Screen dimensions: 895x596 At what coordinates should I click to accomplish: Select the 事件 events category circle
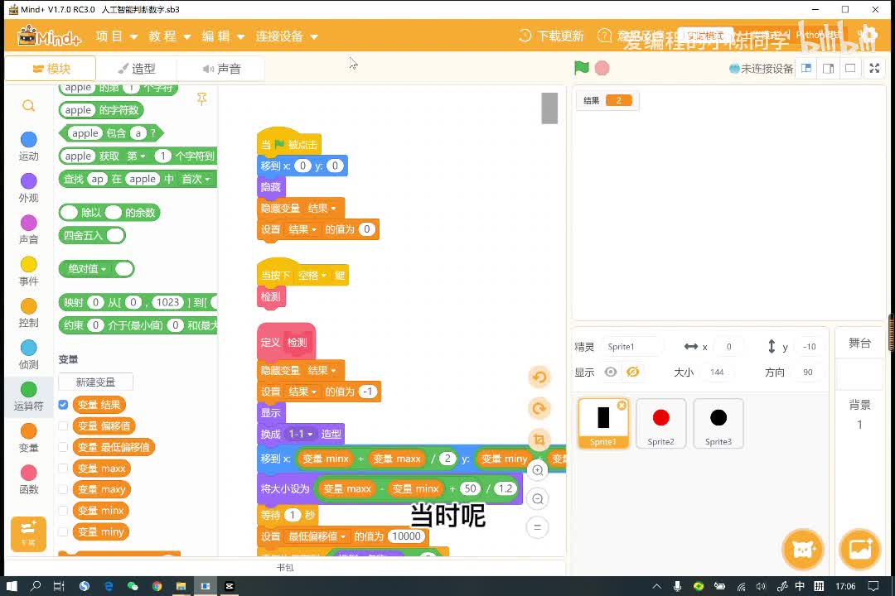[28, 265]
